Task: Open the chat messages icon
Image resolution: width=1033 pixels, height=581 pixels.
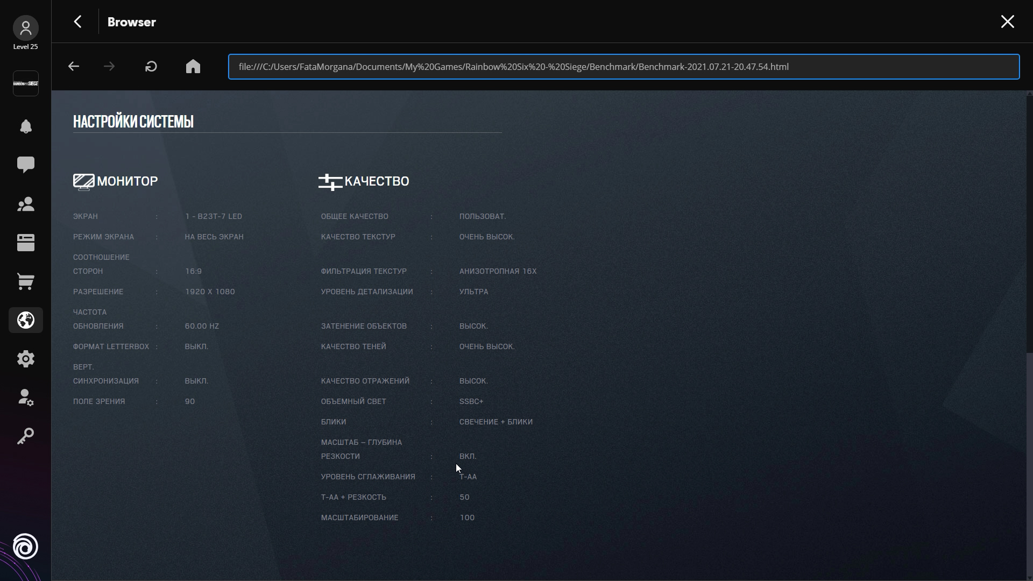Action: [25, 165]
